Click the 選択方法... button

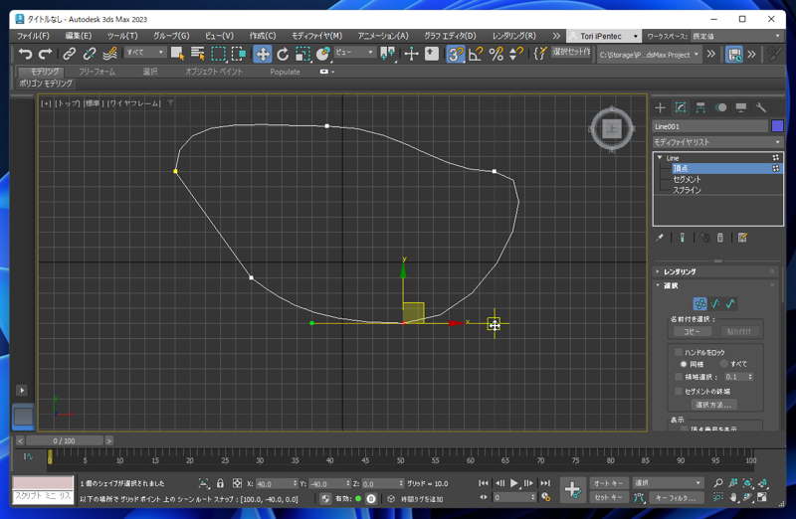(x=713, y=405)
